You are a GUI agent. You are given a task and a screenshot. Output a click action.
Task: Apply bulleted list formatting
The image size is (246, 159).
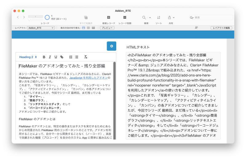(x=77, y=57)
